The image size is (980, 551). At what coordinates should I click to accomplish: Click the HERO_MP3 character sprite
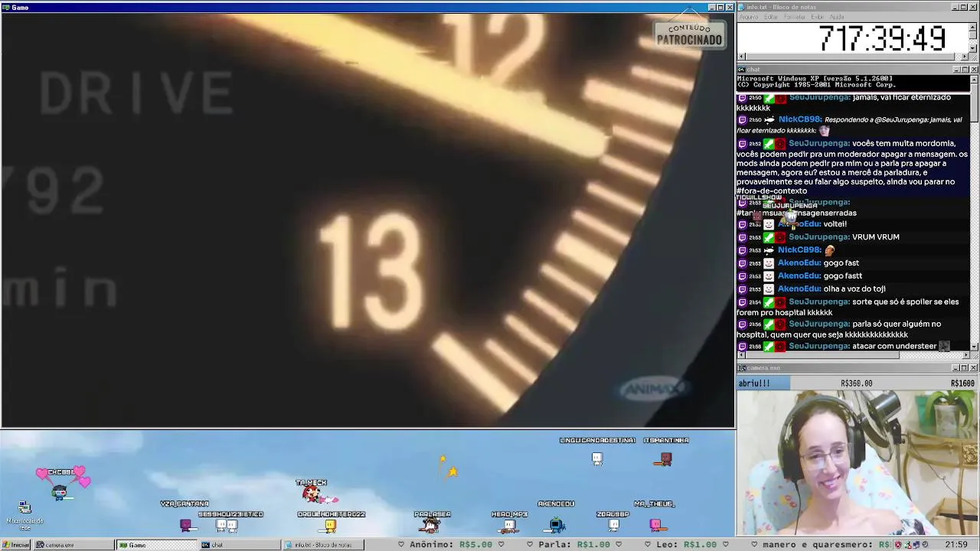coord(509,526)
